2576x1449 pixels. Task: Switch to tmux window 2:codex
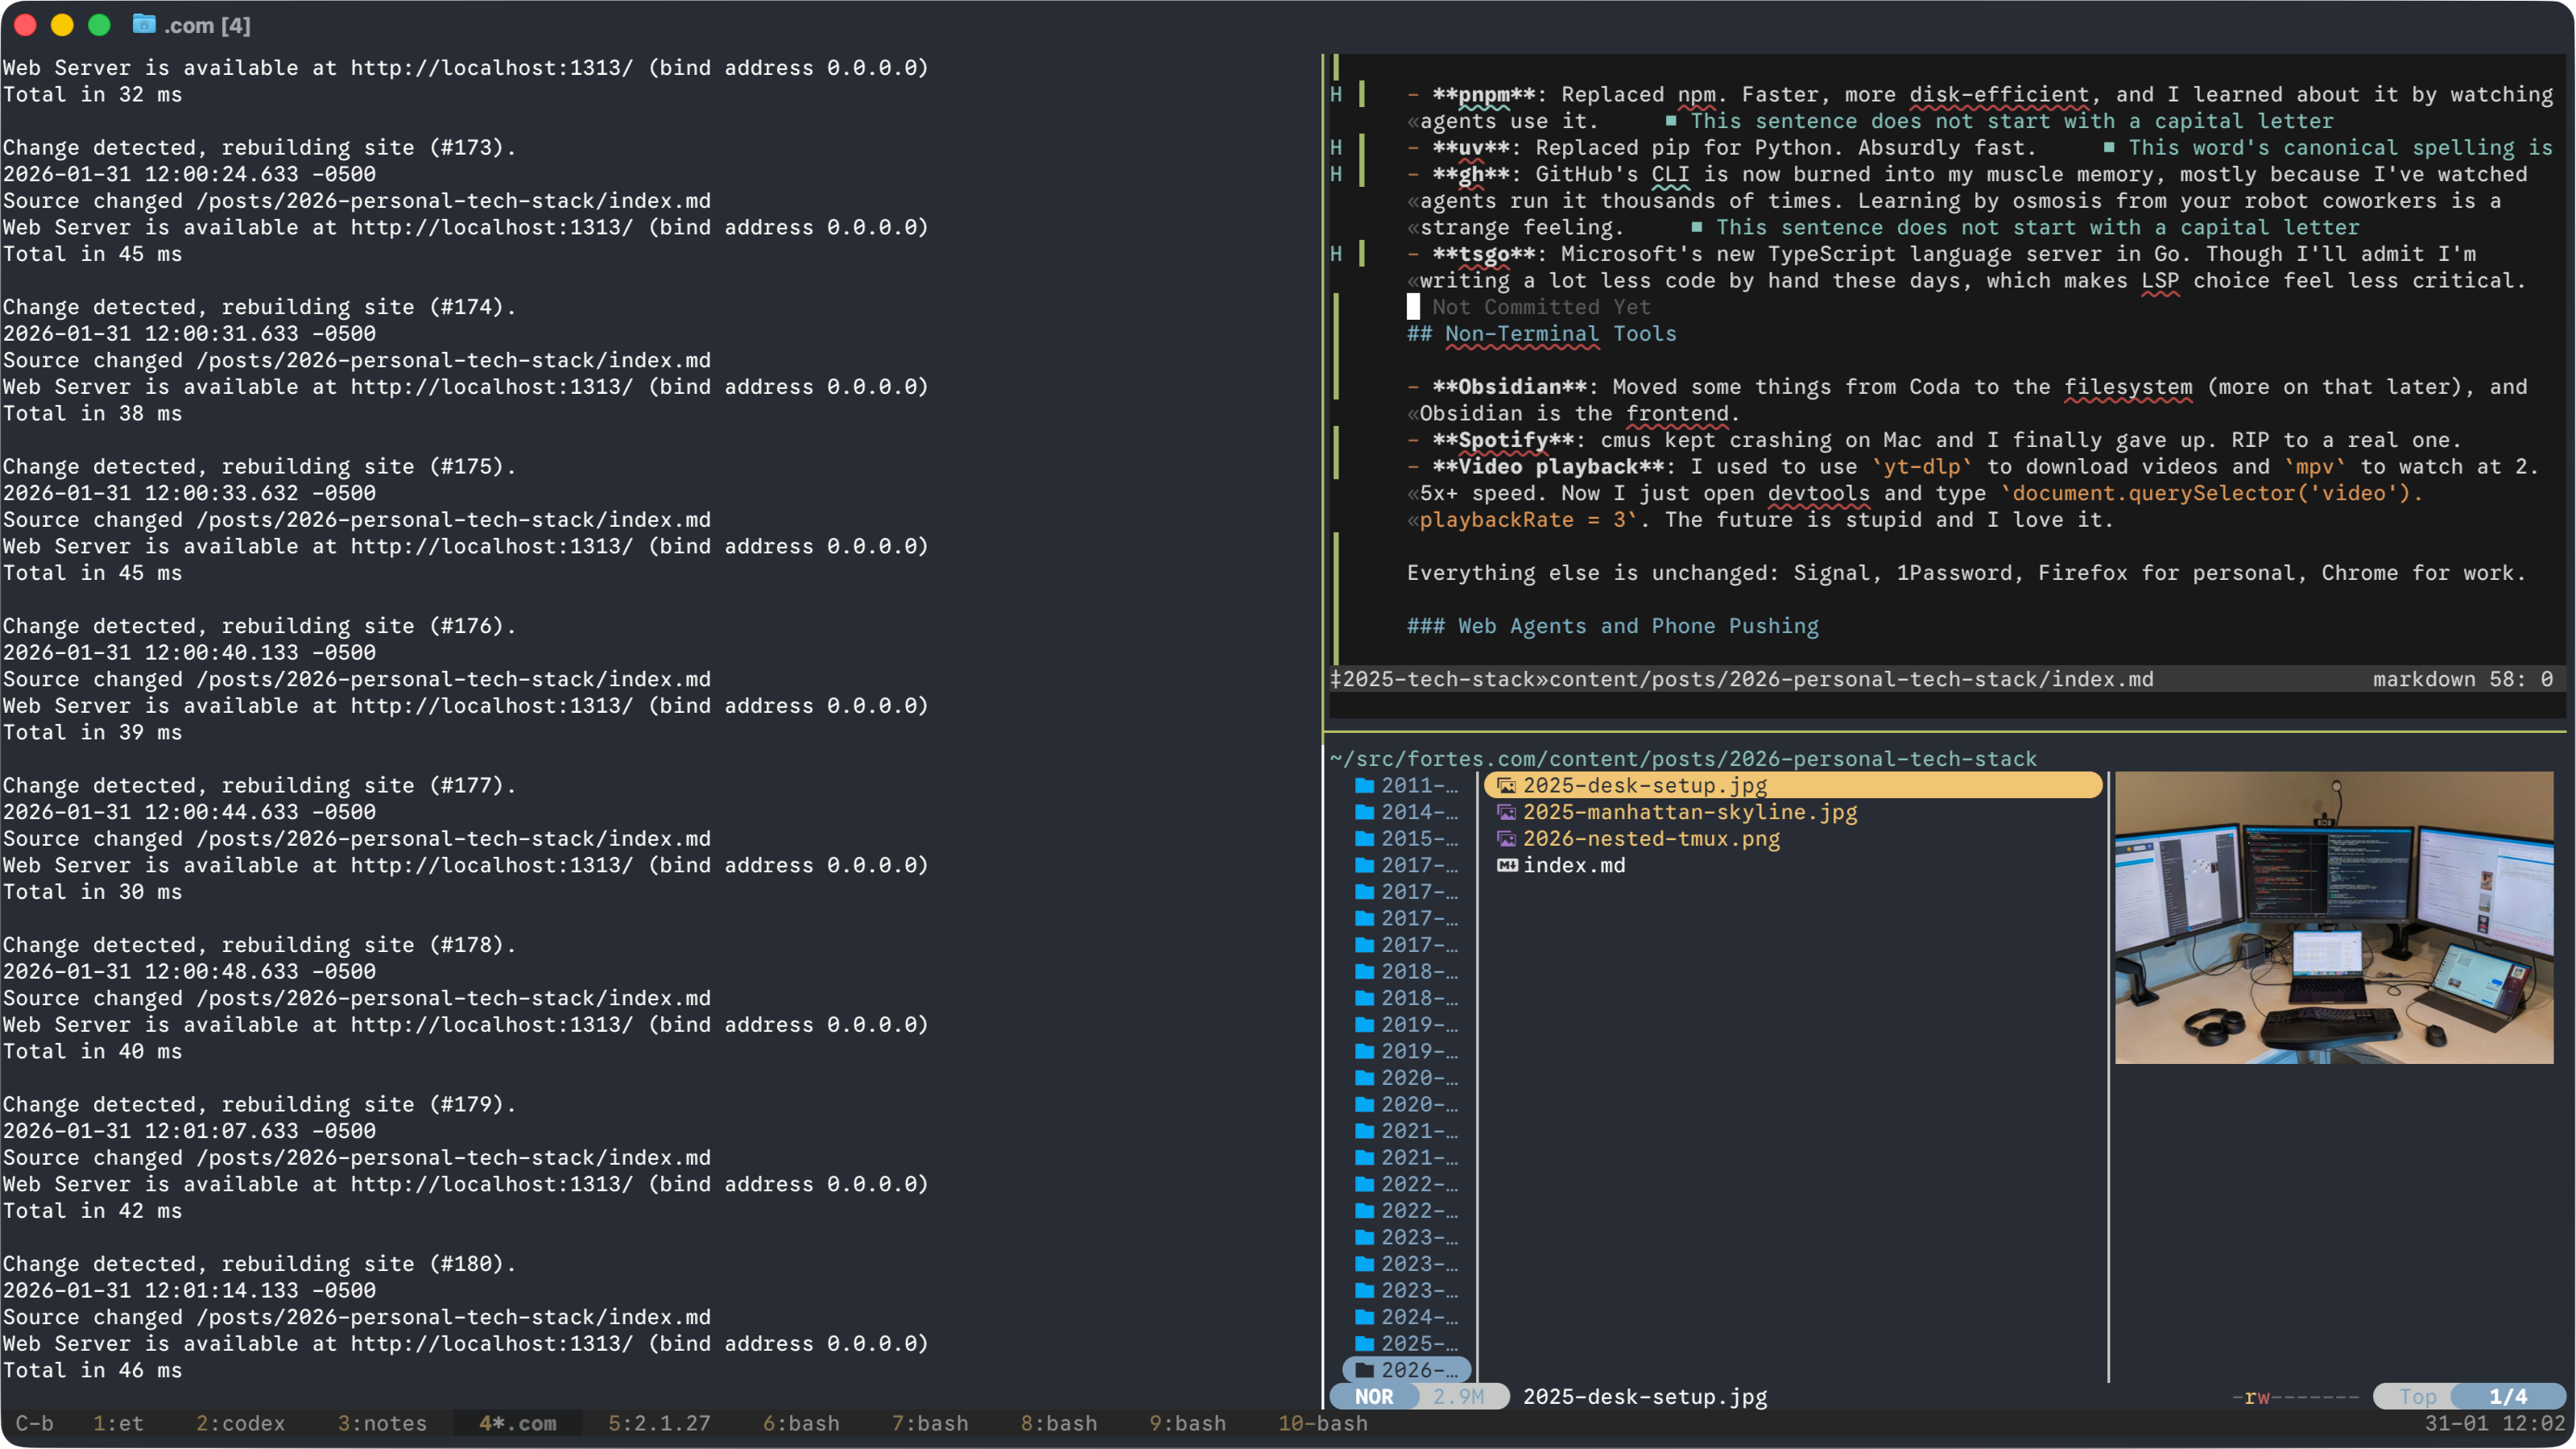click(240, 1423)
